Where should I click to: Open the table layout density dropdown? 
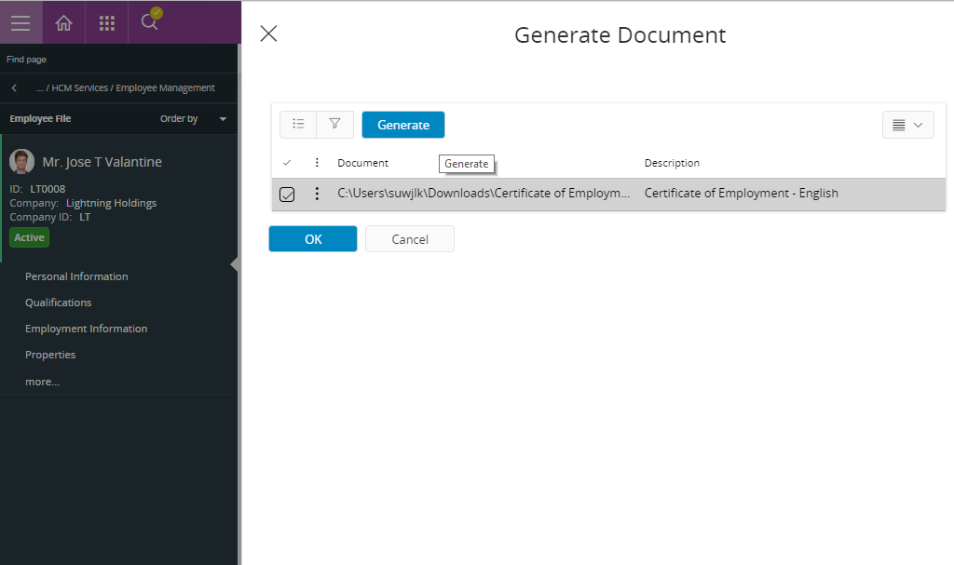click(907, 125)
